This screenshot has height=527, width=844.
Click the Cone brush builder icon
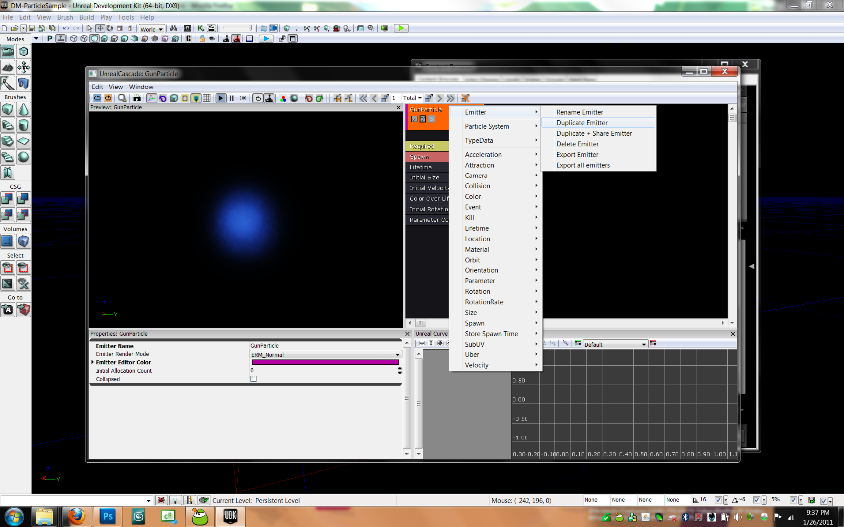pyautogui.click(x=23, y=109)
